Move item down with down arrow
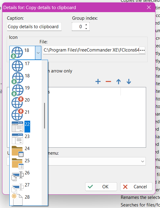The image size is (160, 208). click(x=129, y=82)
